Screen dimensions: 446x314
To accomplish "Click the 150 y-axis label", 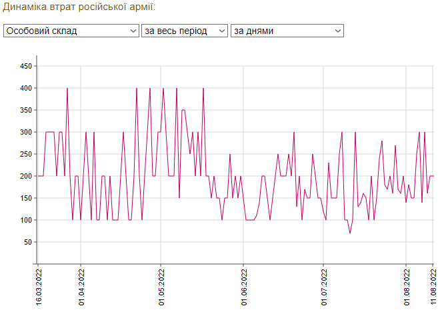I will click(26, 198).
